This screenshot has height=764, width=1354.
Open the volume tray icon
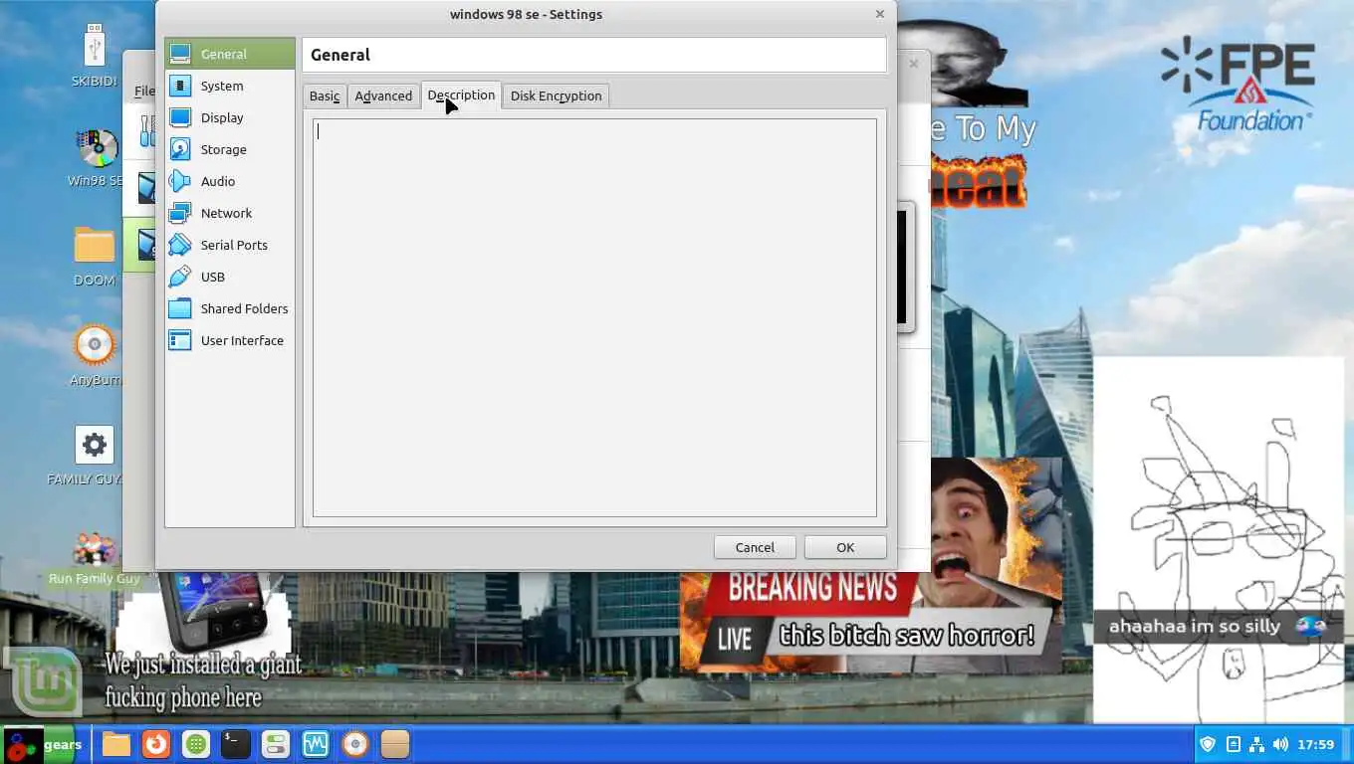[1280, 744]
